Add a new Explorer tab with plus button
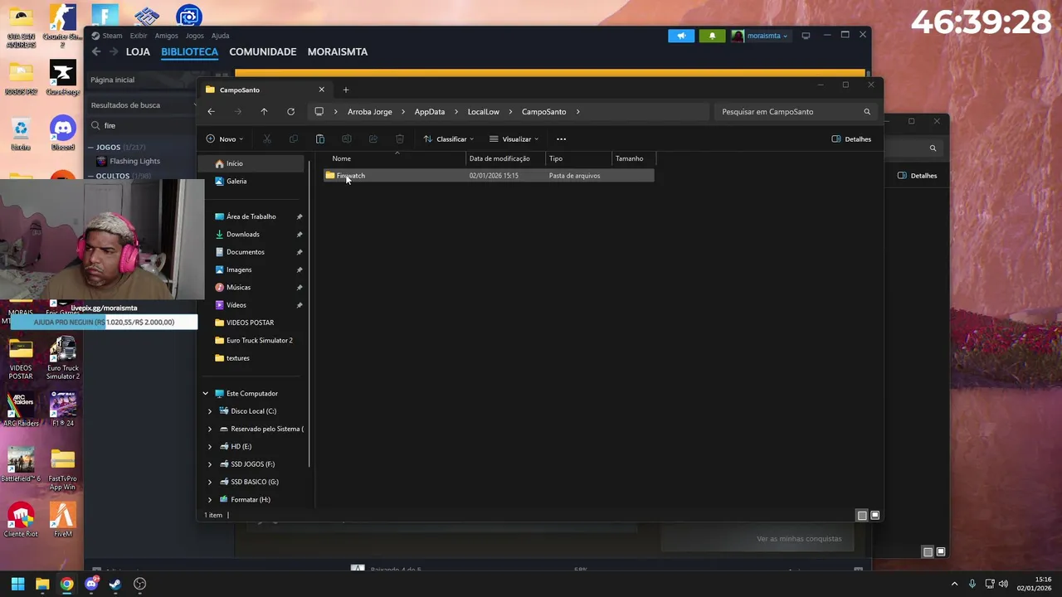The height and width of the screenshot is (597, 1062). (x=346, y=90)
